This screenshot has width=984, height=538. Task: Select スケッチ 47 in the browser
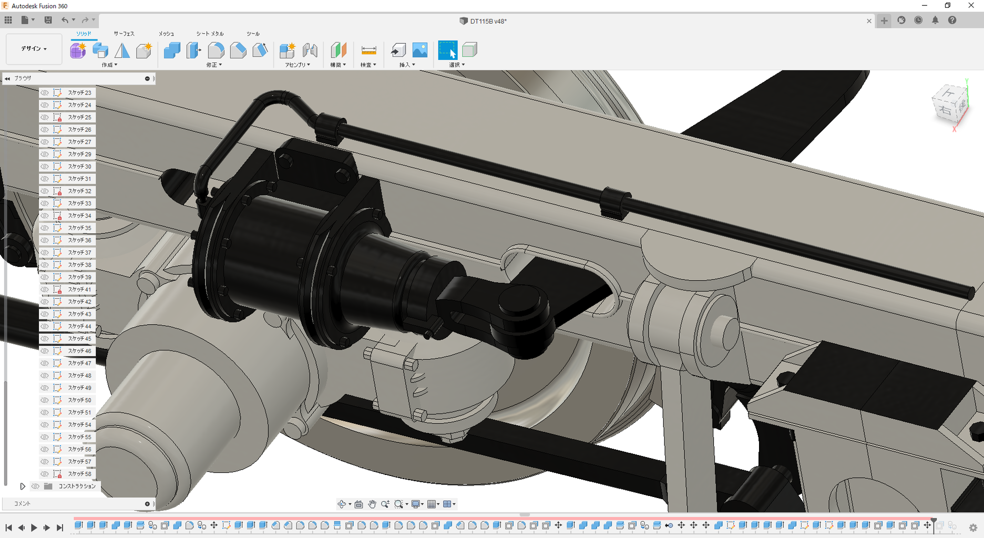coord(79,363)
